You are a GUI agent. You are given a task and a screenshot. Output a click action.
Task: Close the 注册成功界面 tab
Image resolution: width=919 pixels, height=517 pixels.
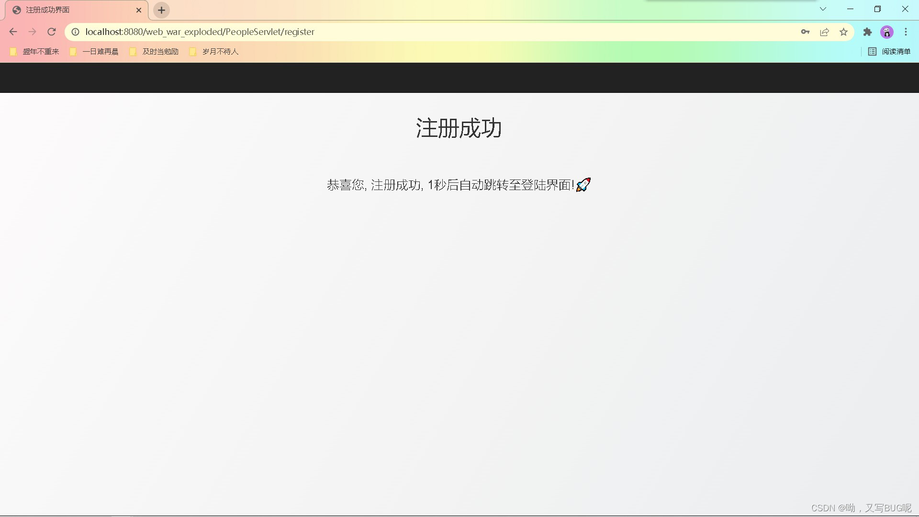point(139,10)
